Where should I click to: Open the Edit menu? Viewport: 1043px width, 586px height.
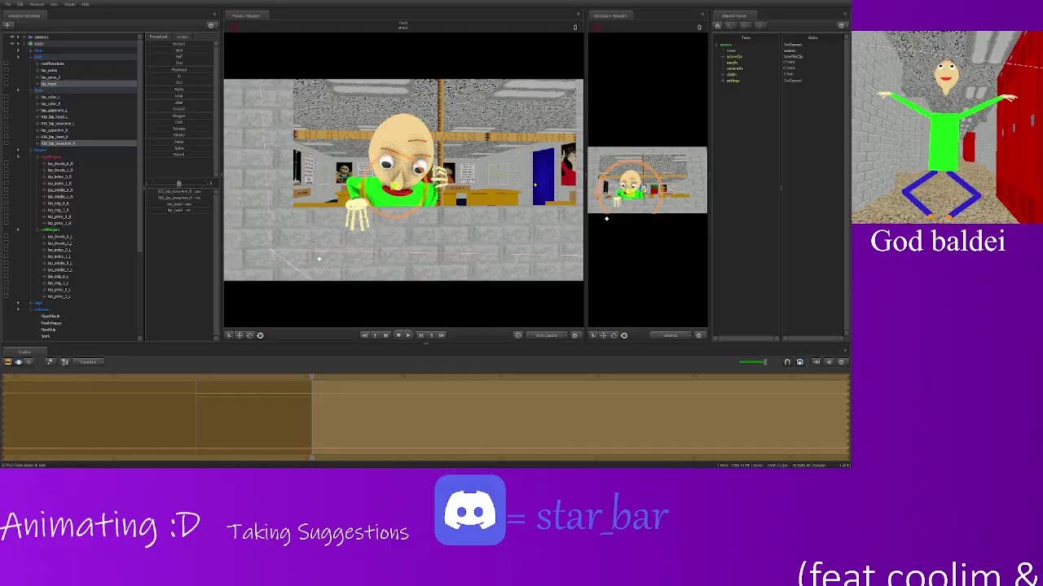coord(20,4)
